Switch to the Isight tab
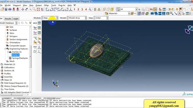 click(x=16, y=19)
